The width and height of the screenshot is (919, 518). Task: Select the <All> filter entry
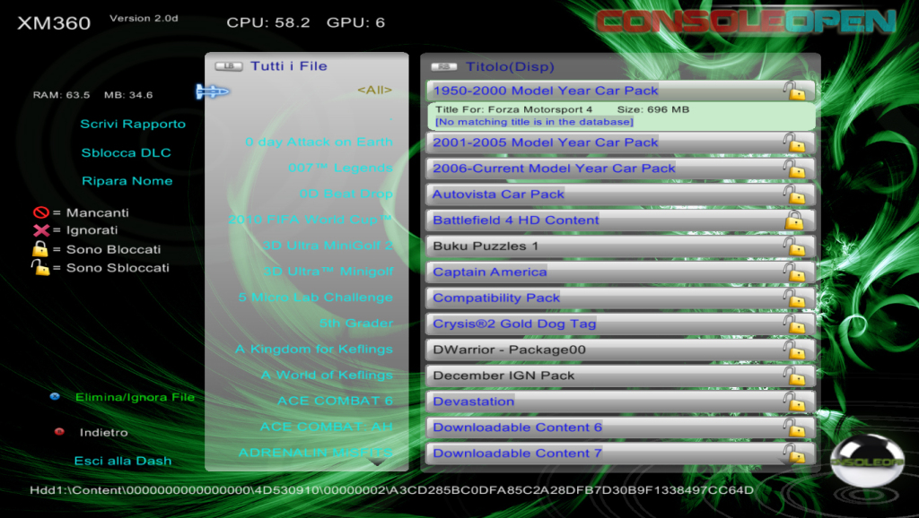tap(374, 91)
